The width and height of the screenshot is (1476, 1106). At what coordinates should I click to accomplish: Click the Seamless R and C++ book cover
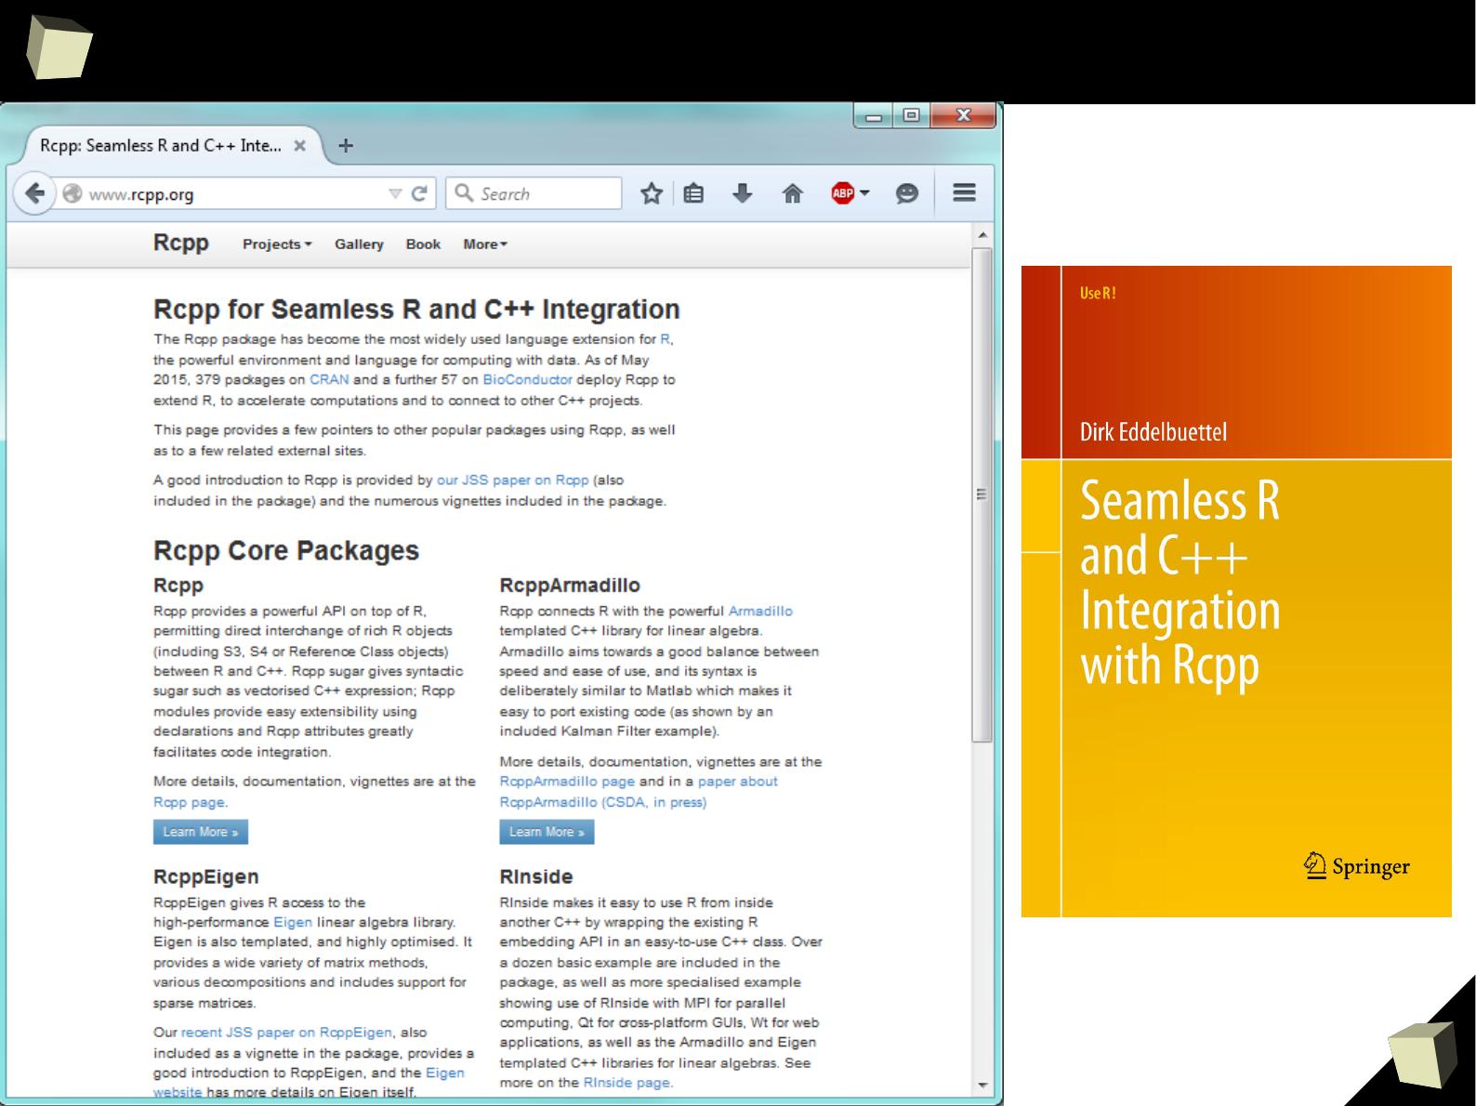point(1236,591)
